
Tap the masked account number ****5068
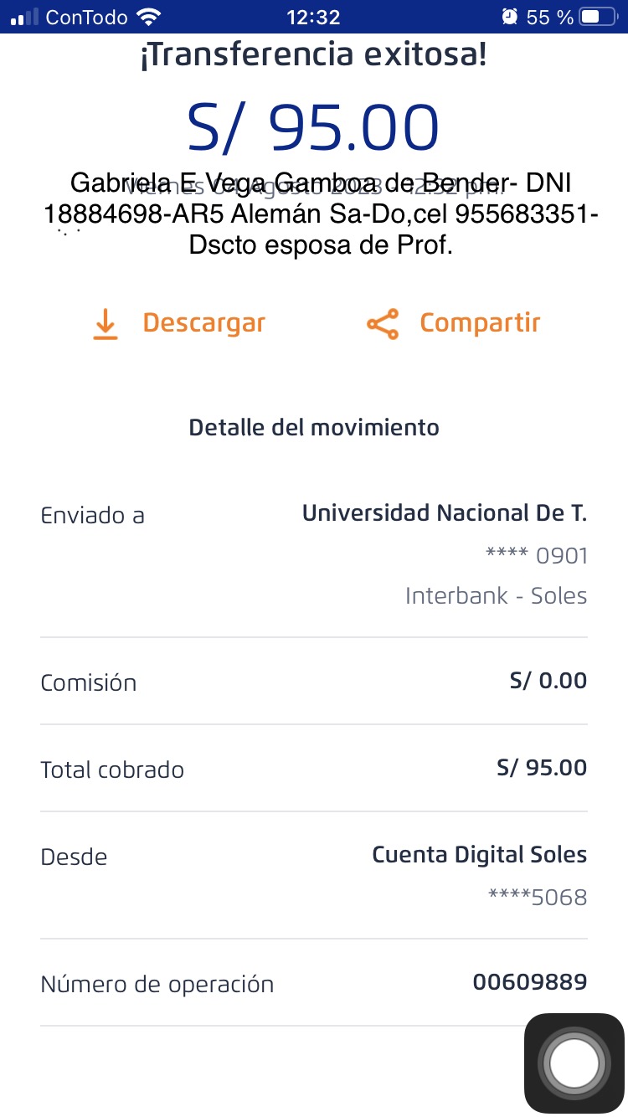pos(538,898)
